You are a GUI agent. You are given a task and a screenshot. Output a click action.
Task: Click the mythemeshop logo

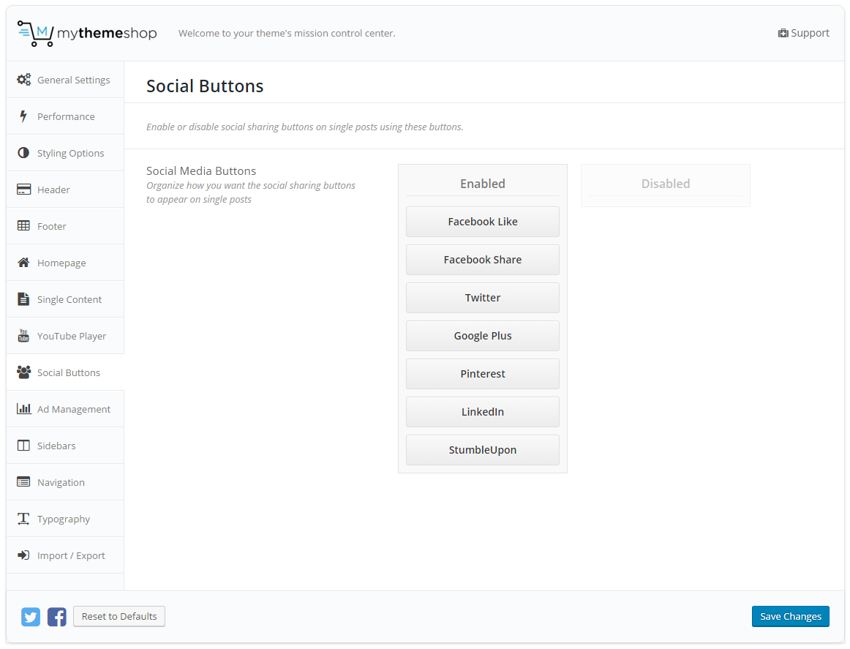tap(87, 34)
